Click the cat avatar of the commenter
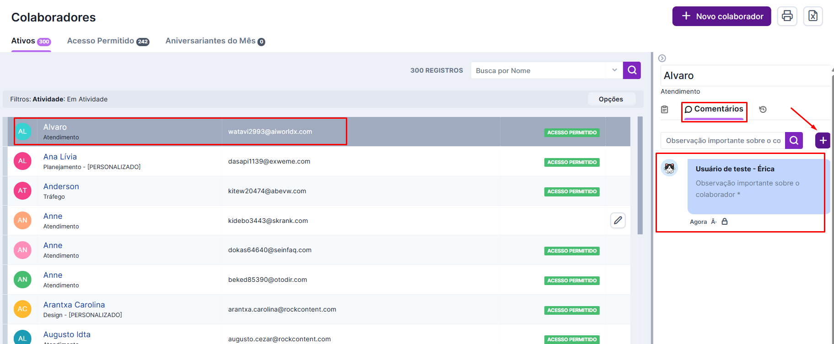This screenshot has width=834, height=344. pos(669,169)
